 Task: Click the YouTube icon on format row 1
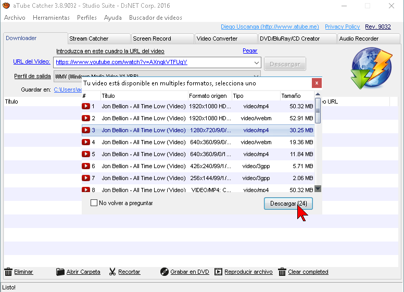coord(86,106)
